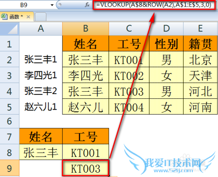The height and width of the screenshot is (177, 218).
Task: Select column B header
Action: click(85, 29)
